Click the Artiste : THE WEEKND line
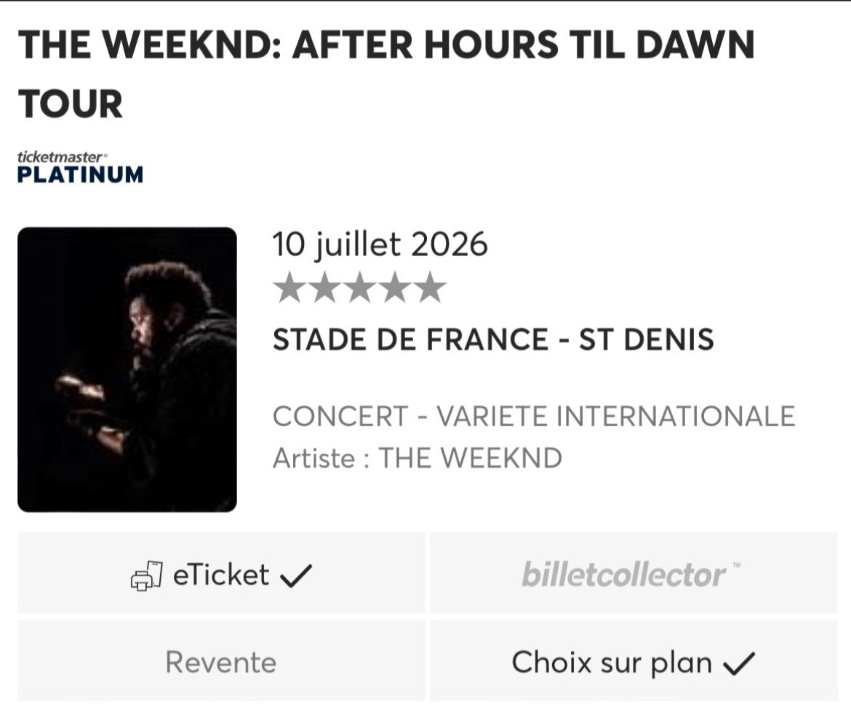The width and height of the screenshot is (851, 704). [417, 458]
